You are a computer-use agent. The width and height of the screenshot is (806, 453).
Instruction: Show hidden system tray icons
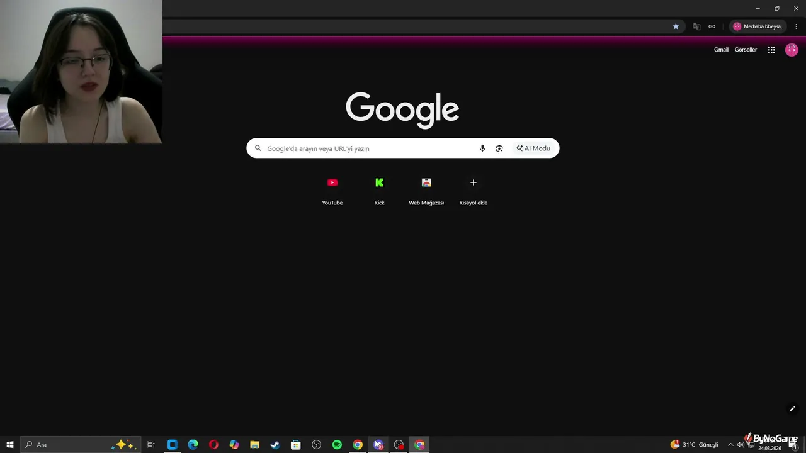point(730,445)
